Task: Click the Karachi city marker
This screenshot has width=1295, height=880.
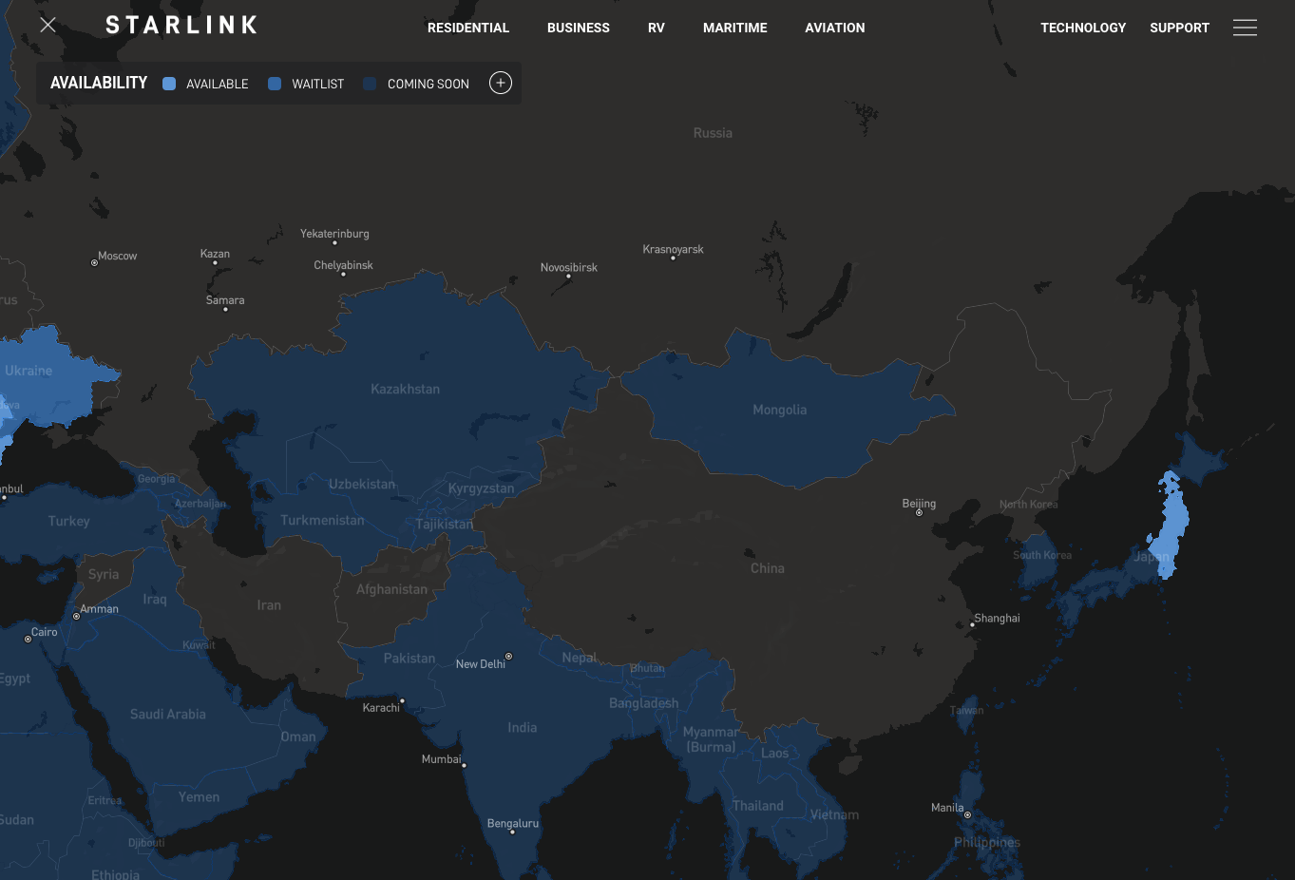Action: click(402, 700)
